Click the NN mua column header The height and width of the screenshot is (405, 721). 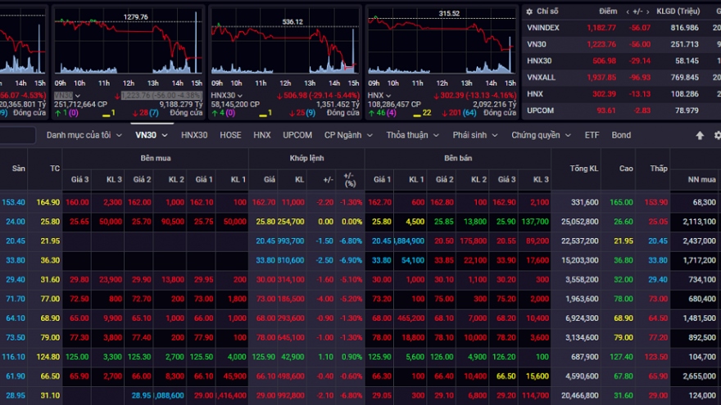coord(695,177)
